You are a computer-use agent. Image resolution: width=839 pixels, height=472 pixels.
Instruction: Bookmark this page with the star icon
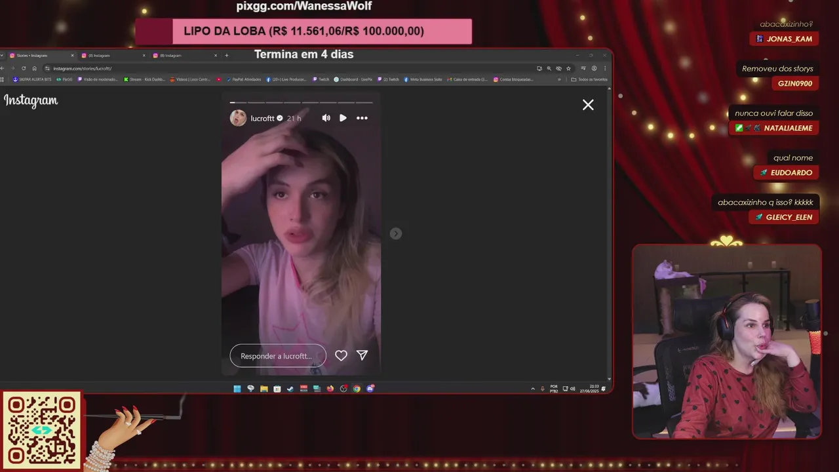coord(568,68)
